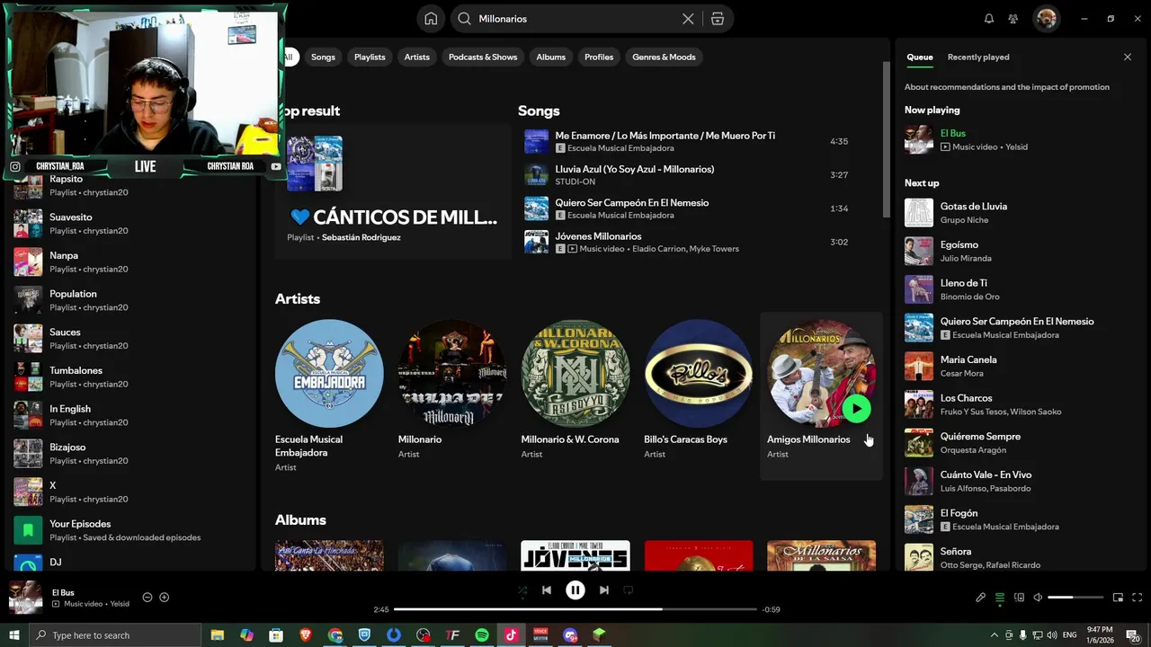Clear the Millonarios search with X icon
The image size is (1151, 647).
688,19
